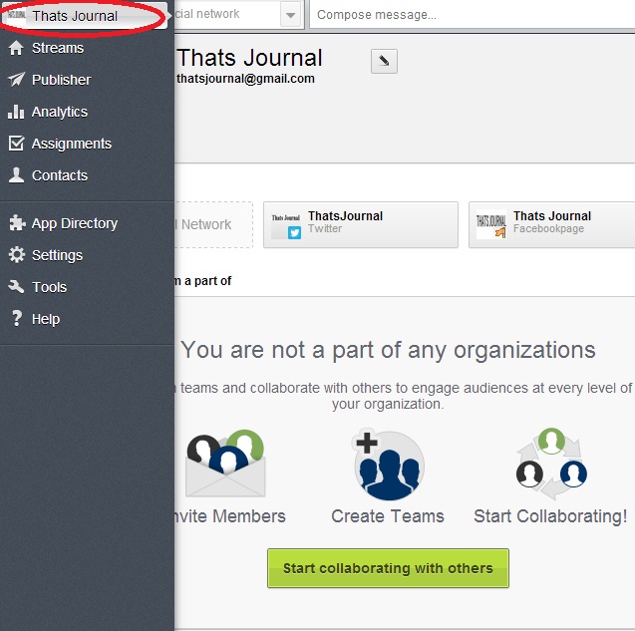This screenshot has width=635, height=631.
Task: Open the social network dropdown arrow
Action: pos(290,15)
